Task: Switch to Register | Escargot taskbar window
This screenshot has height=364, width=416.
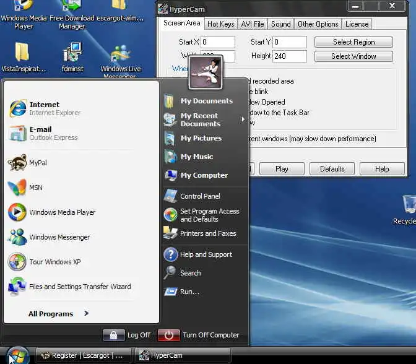Action: (x=84, y=355)
